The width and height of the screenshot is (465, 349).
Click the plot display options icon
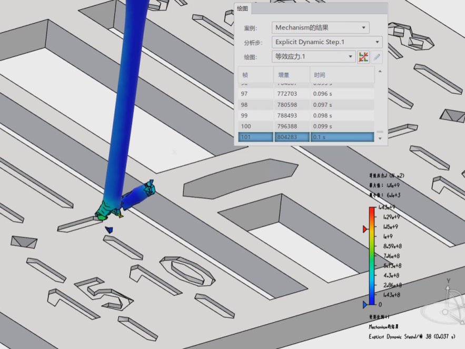point(363,57)
